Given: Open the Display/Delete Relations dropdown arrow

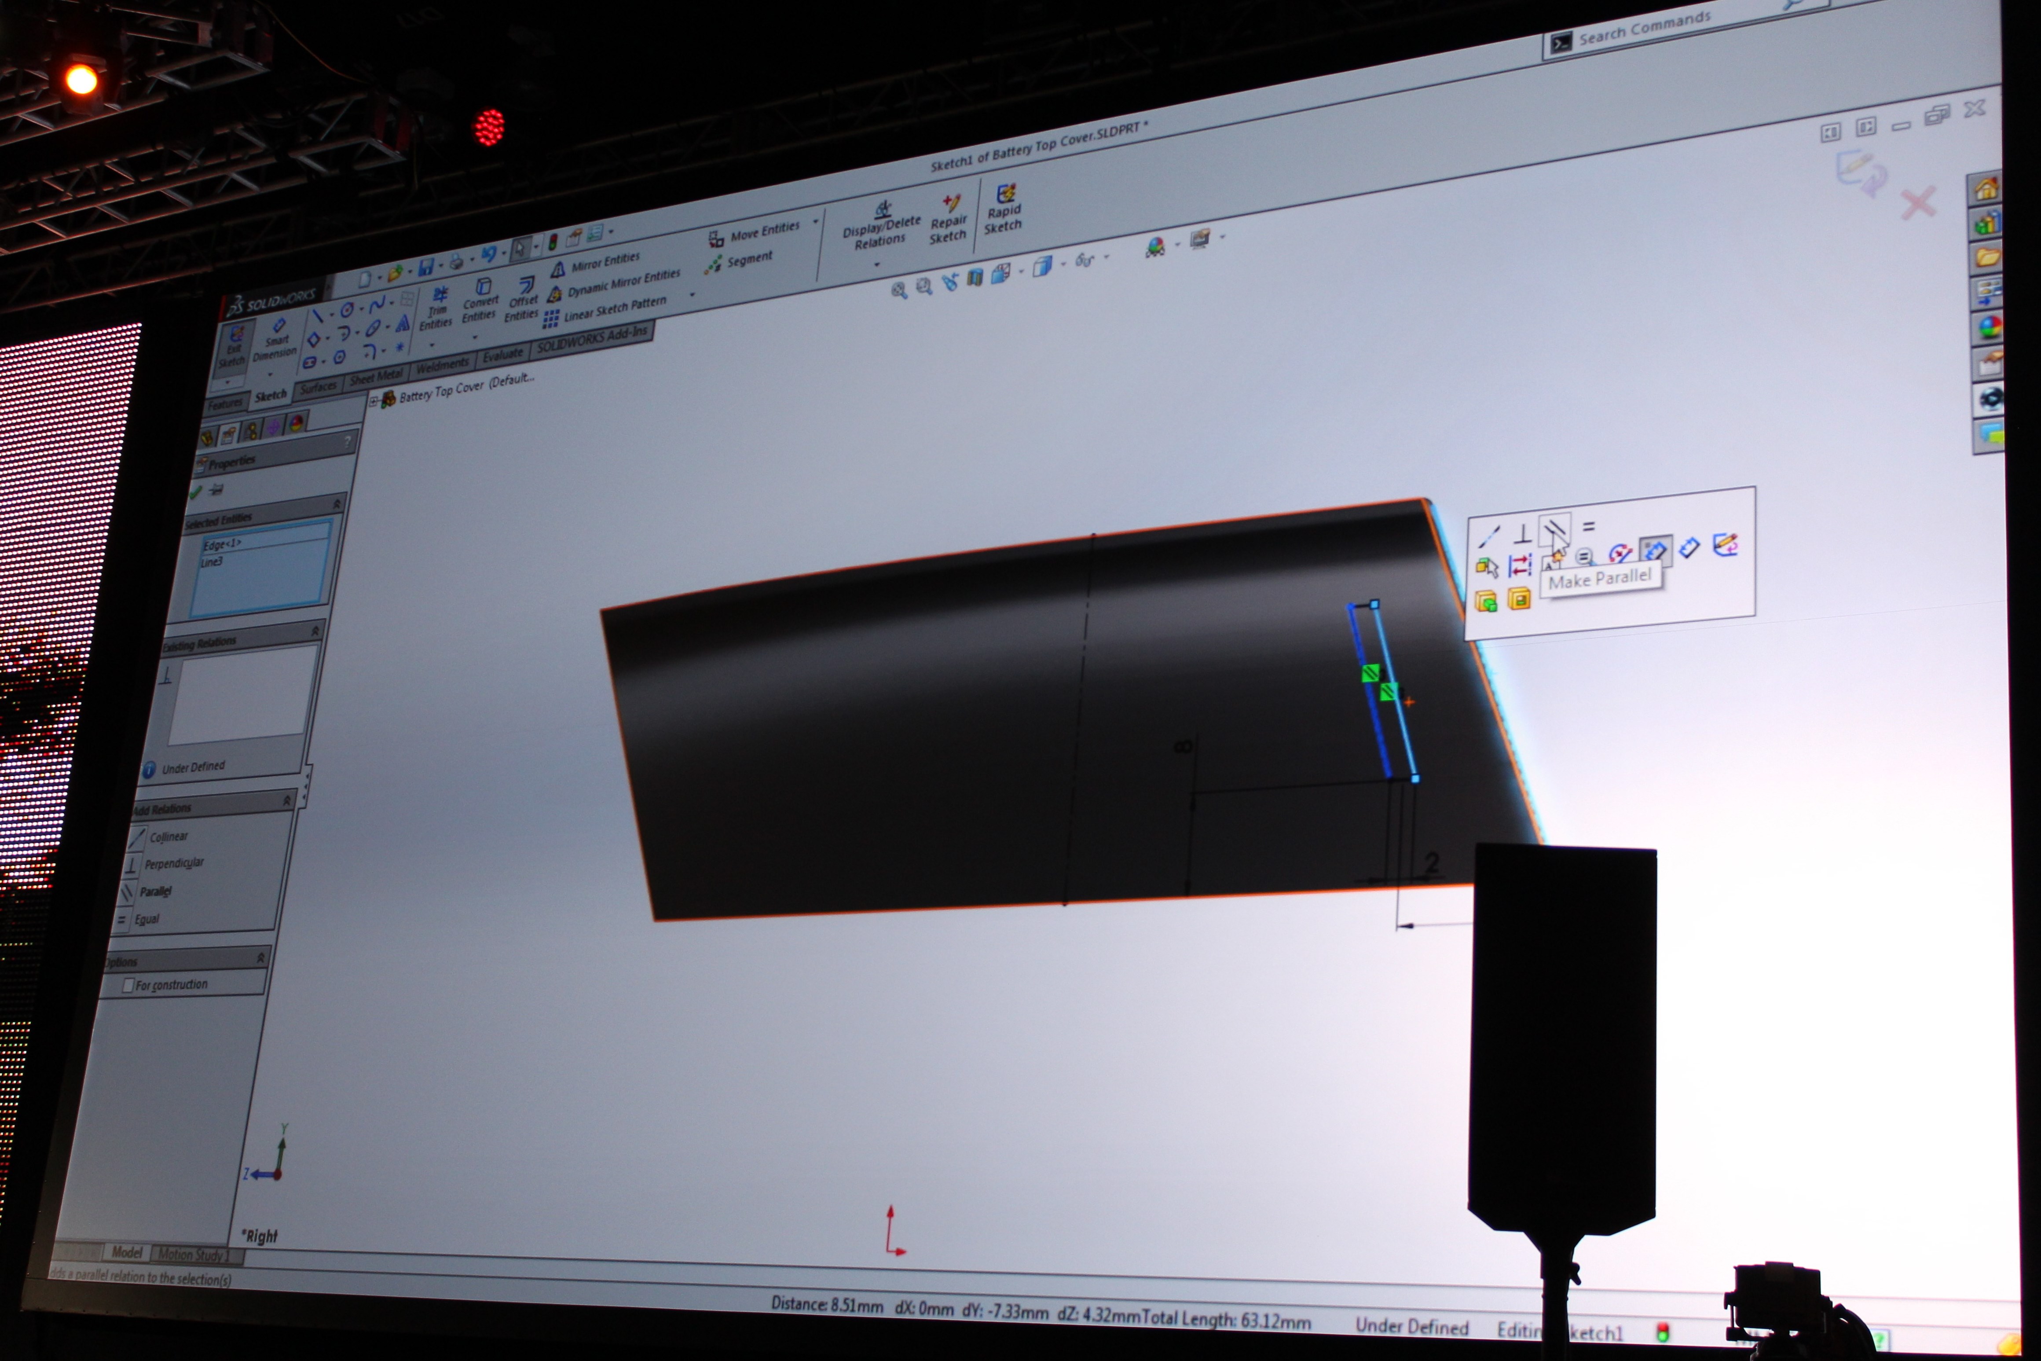Looking at the screenshot, I should [x=876, y=264].
